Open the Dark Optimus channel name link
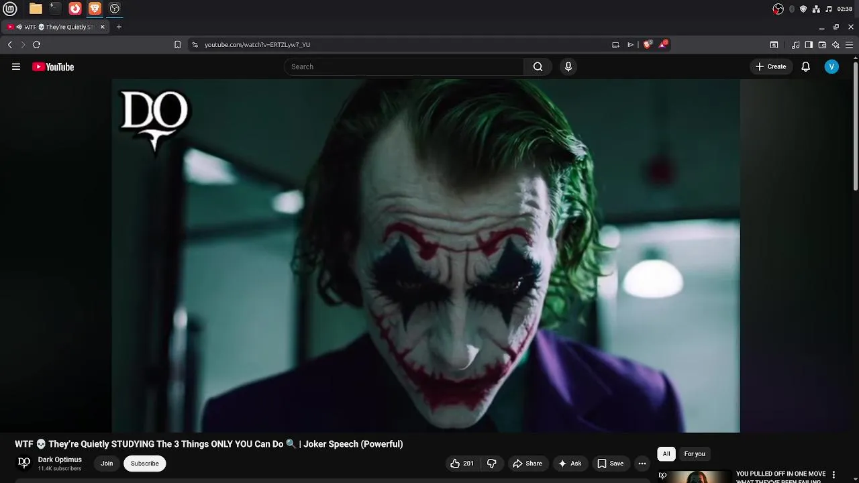The height and width of the screenshot is (483, 859). (60, 460)
